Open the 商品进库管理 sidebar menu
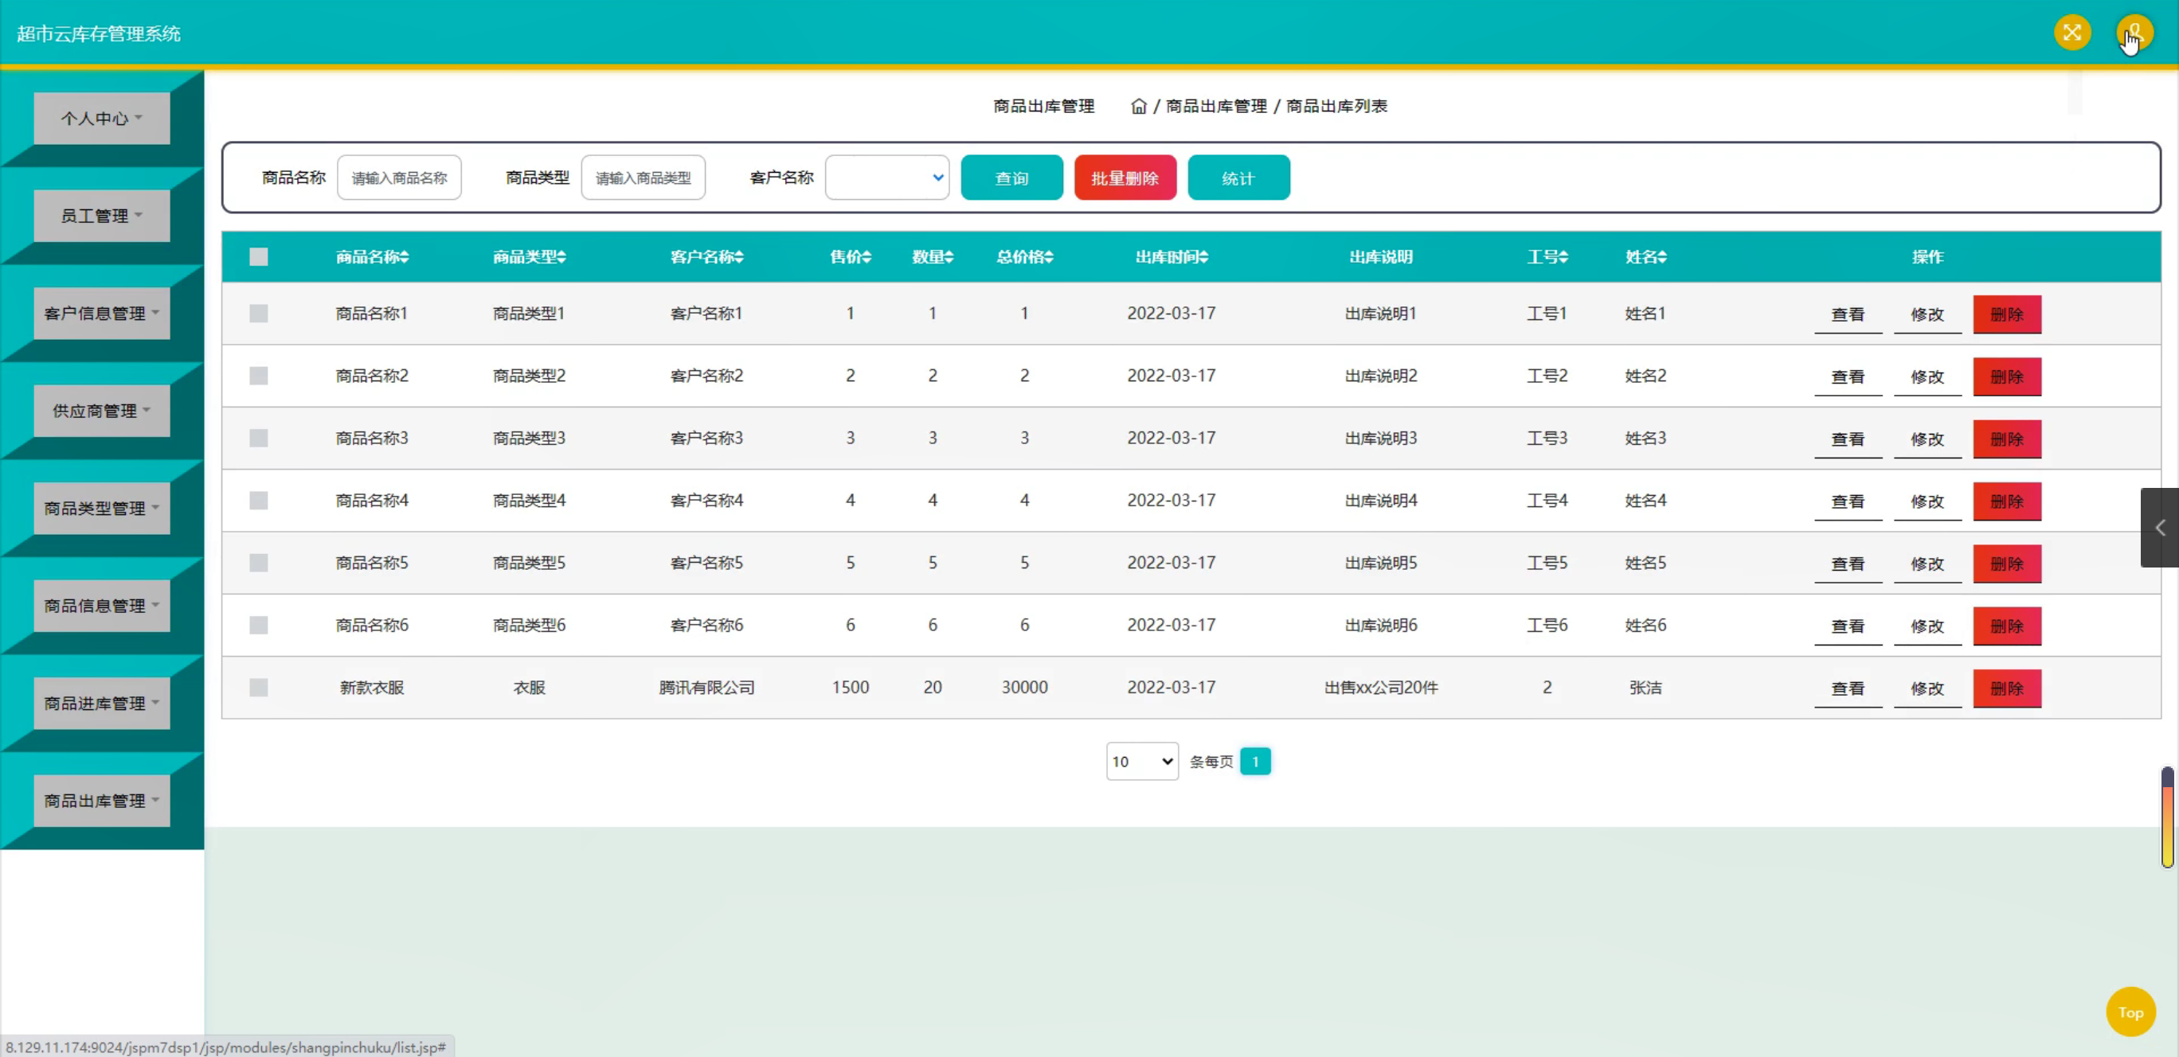Screen dimensions: 2179x1057 tap(101, 704)
